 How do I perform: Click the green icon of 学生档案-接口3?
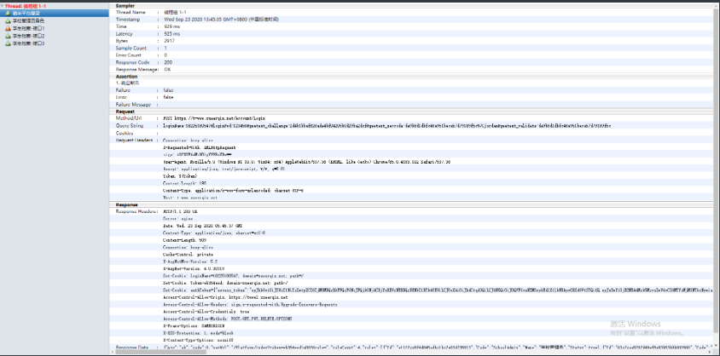8,43
